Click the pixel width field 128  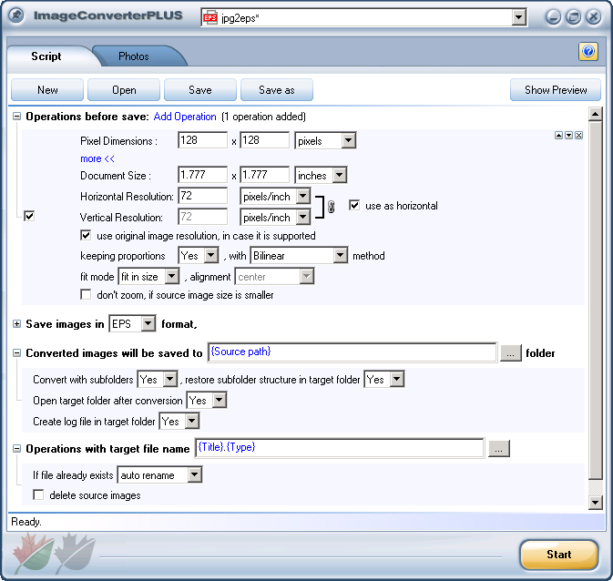click(202, 140)
